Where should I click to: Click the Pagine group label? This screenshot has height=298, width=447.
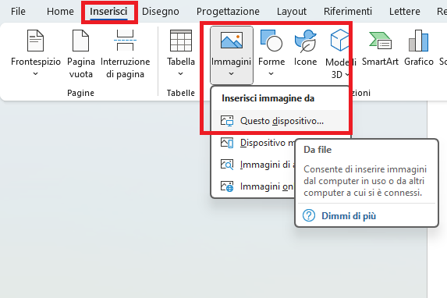(80, 93)
